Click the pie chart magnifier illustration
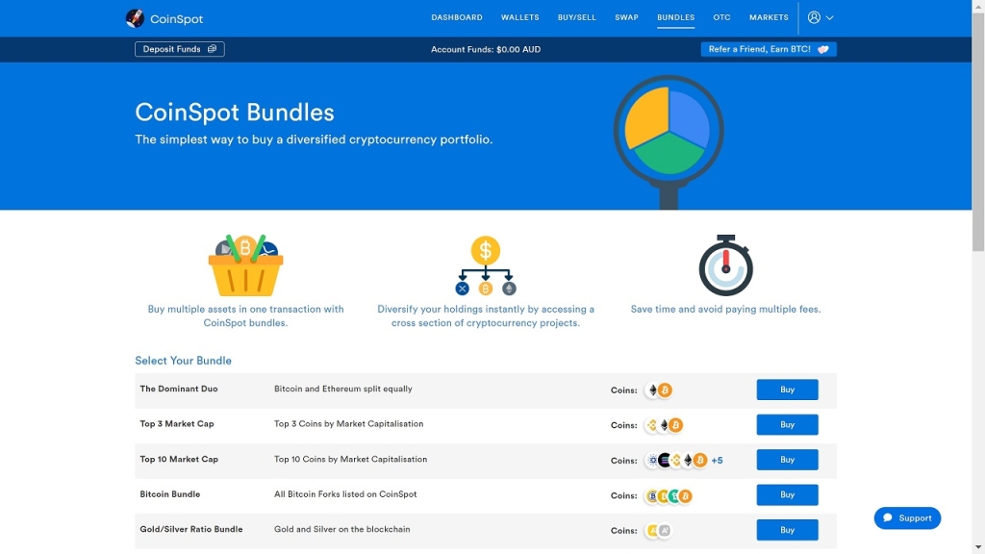The image size is (985, 554). pos(669,142)
